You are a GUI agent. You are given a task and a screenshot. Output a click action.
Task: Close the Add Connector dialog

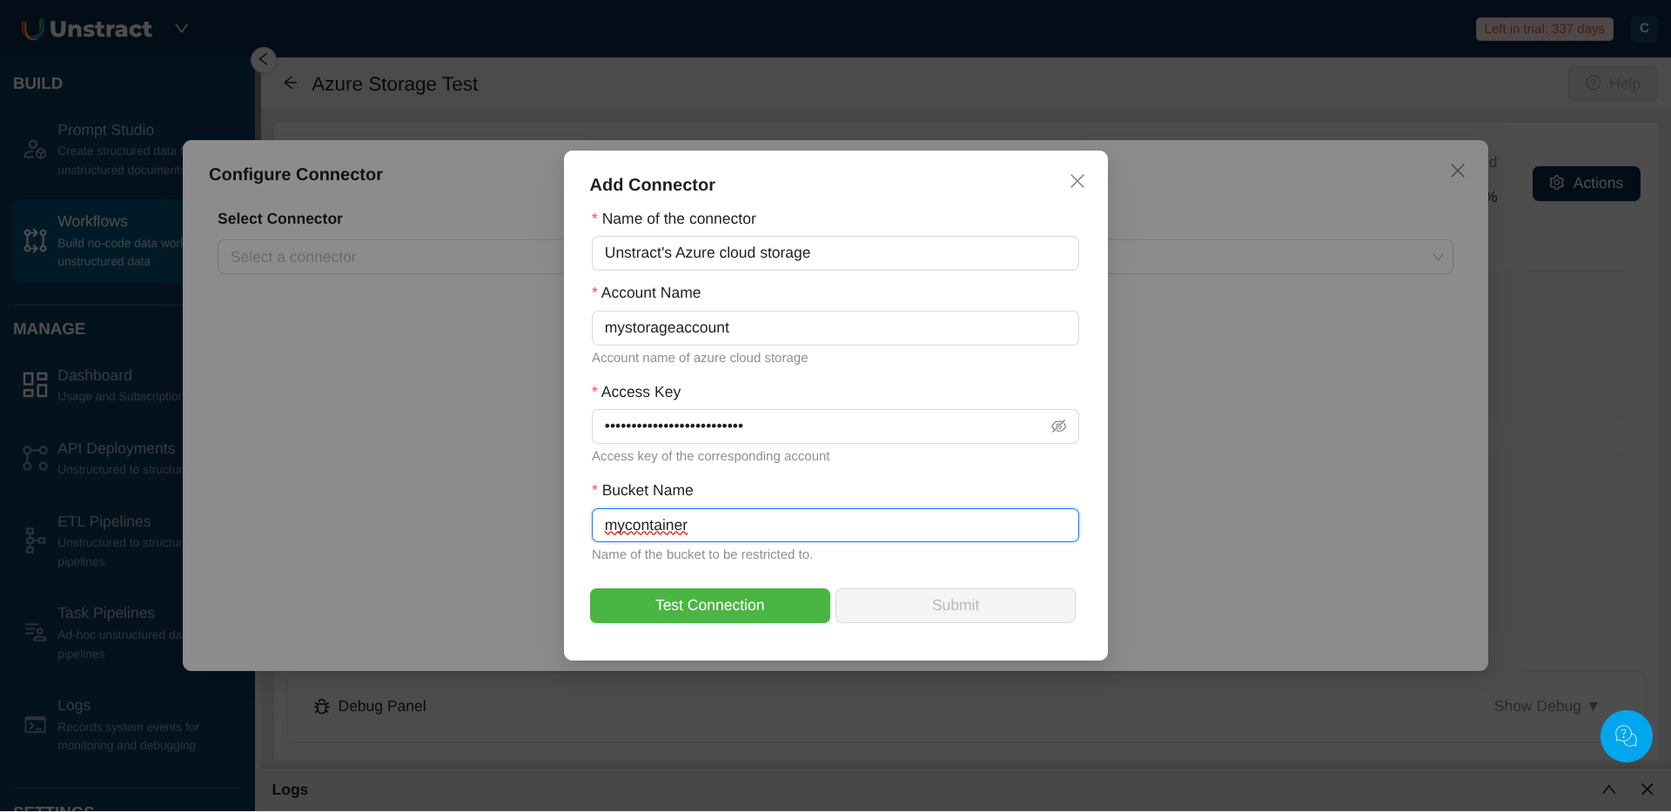[x=1077, y=181]
